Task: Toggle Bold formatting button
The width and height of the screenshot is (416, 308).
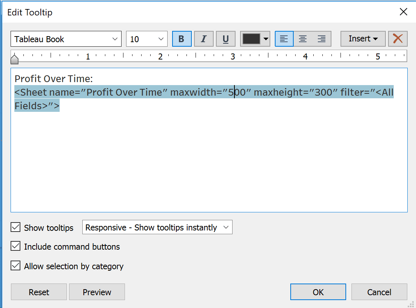Action: click(182, 39)
